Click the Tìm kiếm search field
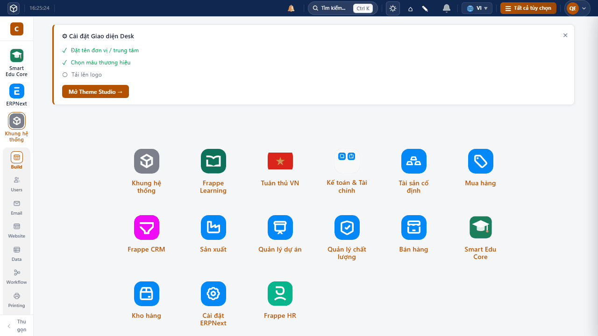Viewport: 598px width, 336px height. click(343, 8)
